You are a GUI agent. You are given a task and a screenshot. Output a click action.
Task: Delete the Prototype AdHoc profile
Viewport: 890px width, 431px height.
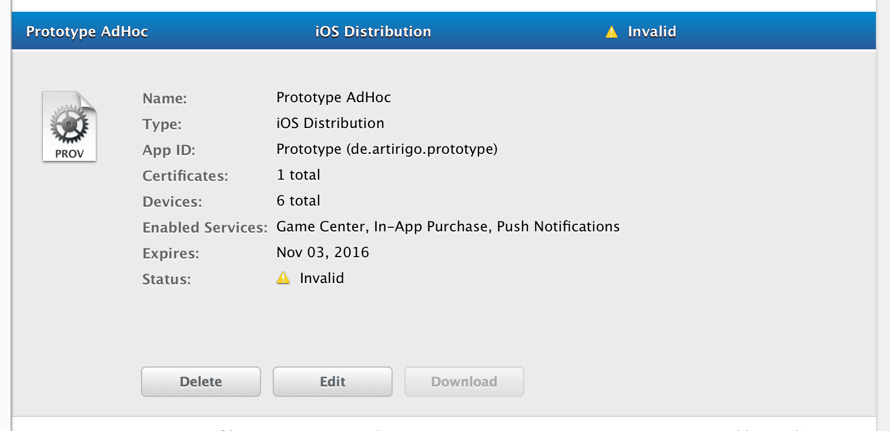[x=200, y=382]
